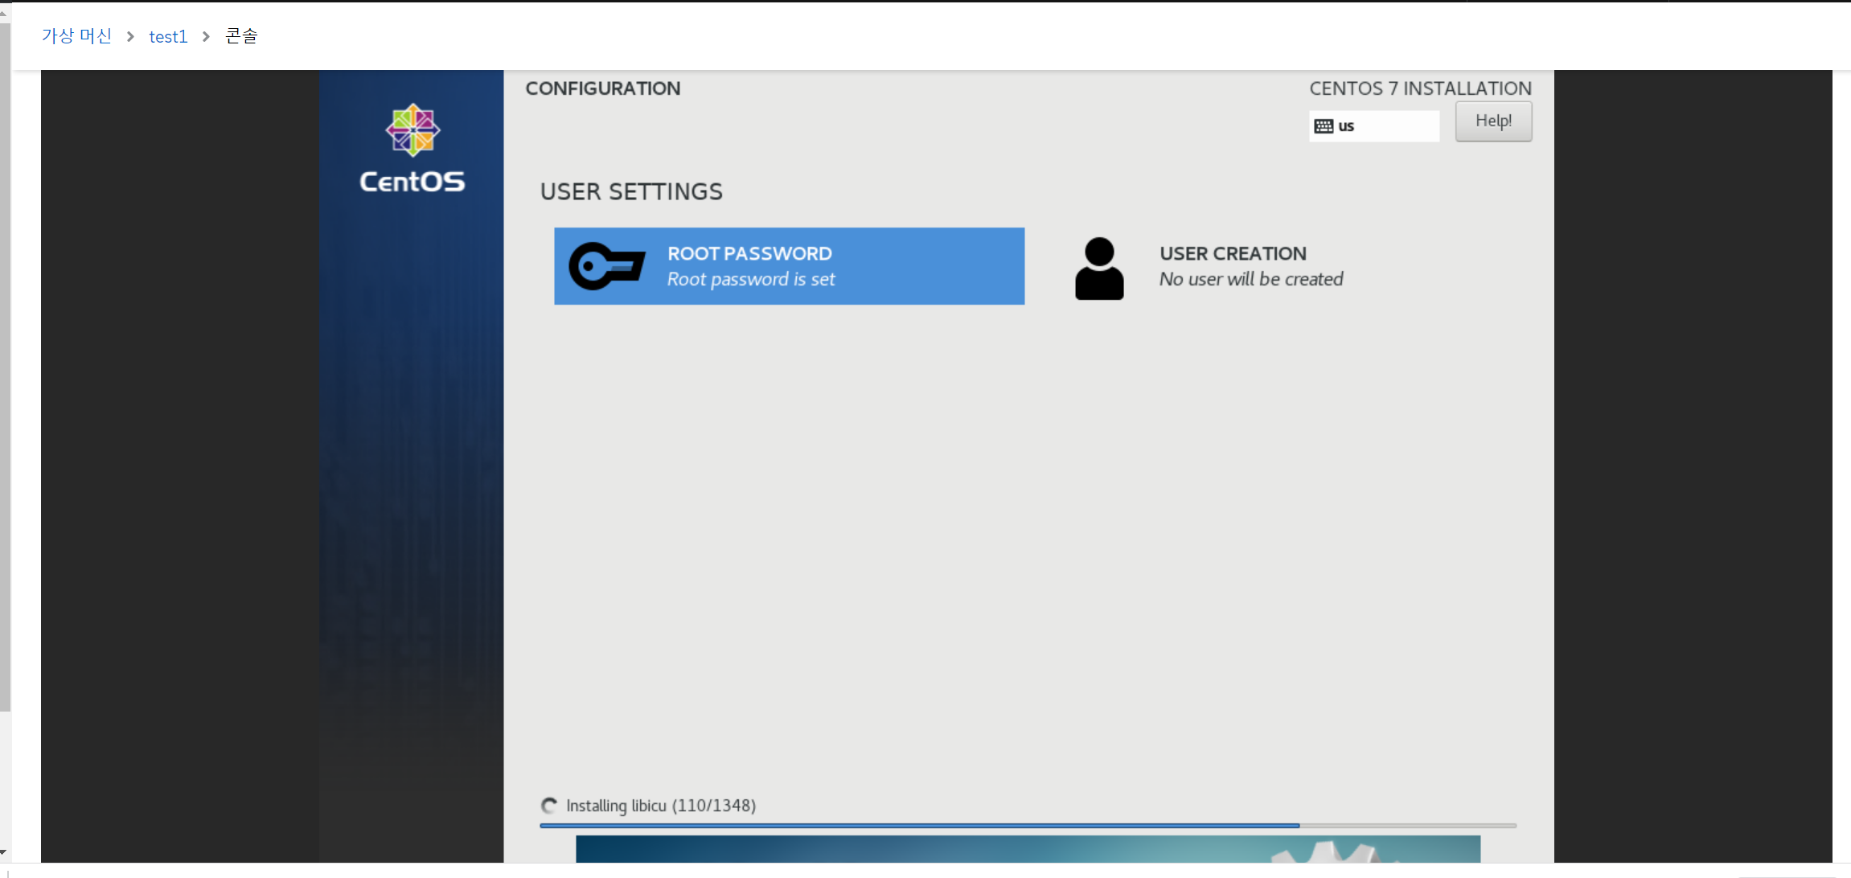Click the installation progress bar

1028,826
